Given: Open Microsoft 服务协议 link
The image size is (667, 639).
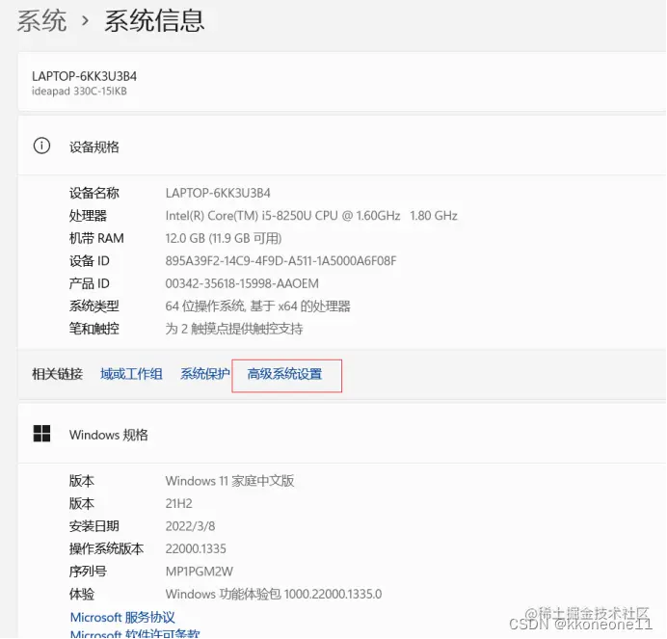Looking at the screenshot, I should pyautogui.click(x=122, y=617).
